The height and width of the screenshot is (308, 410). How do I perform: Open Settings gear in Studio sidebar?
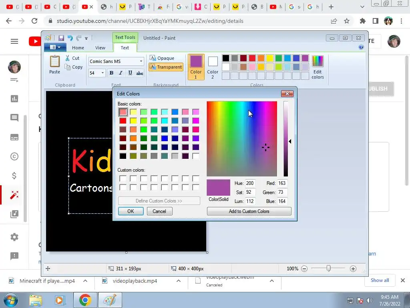point(14,237)
